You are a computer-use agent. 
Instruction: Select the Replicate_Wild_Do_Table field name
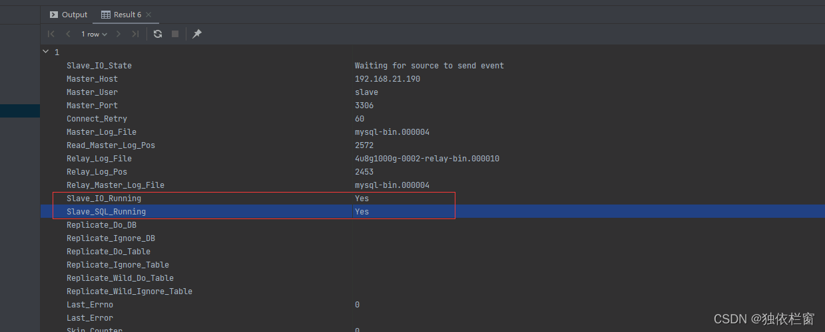120,278
